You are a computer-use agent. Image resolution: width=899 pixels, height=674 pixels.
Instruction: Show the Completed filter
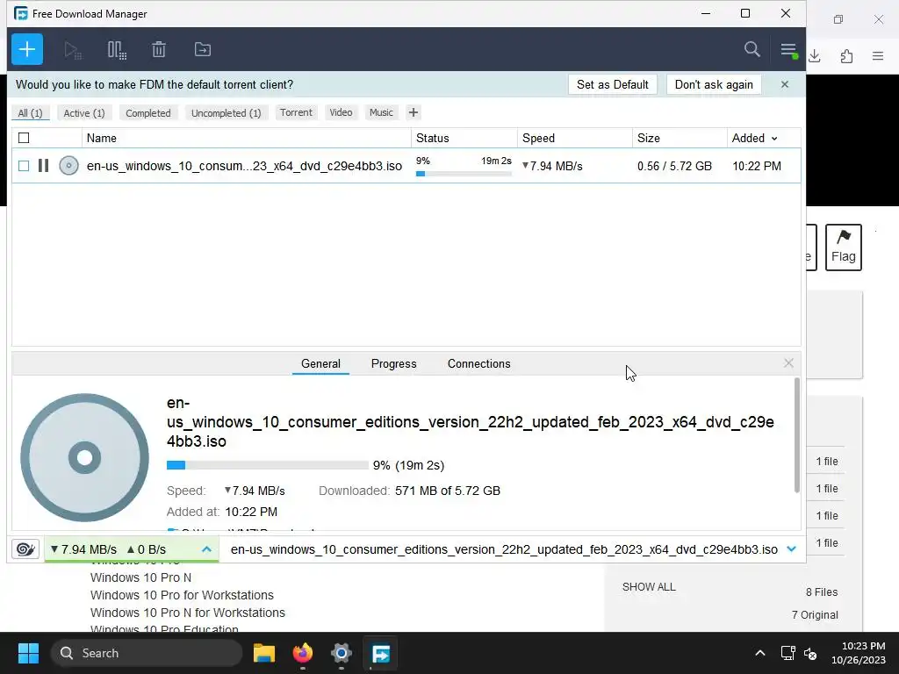(147, 113)
